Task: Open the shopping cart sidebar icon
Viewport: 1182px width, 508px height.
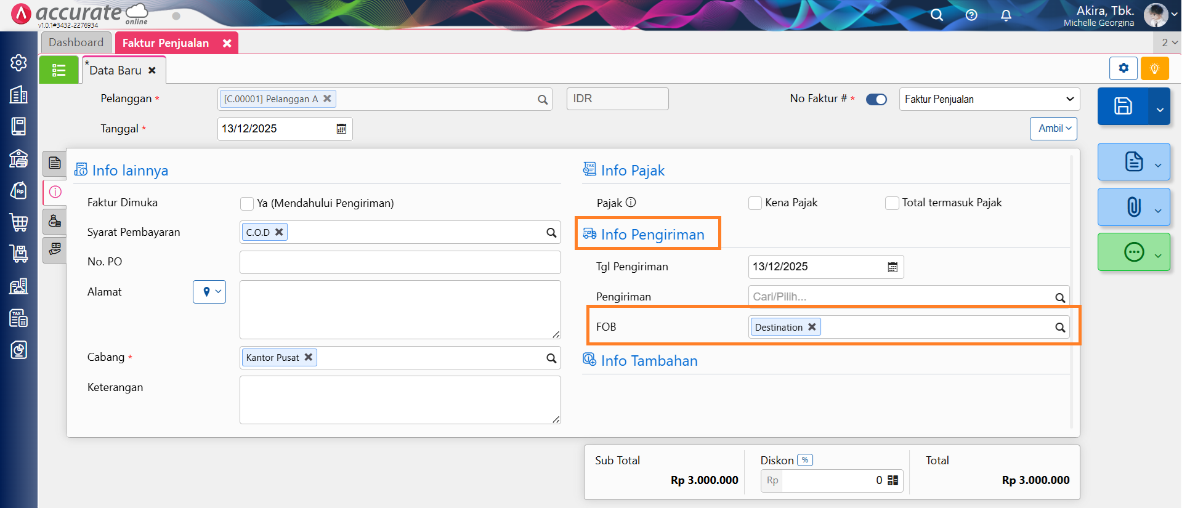Action: (18, 222)
